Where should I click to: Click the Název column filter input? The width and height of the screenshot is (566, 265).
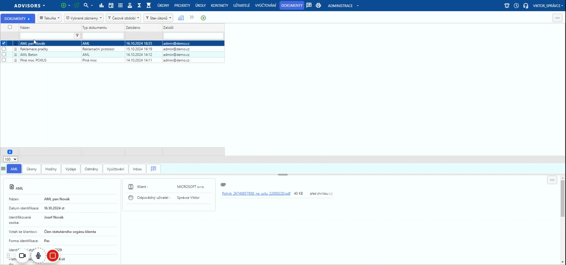click(47, 36)
